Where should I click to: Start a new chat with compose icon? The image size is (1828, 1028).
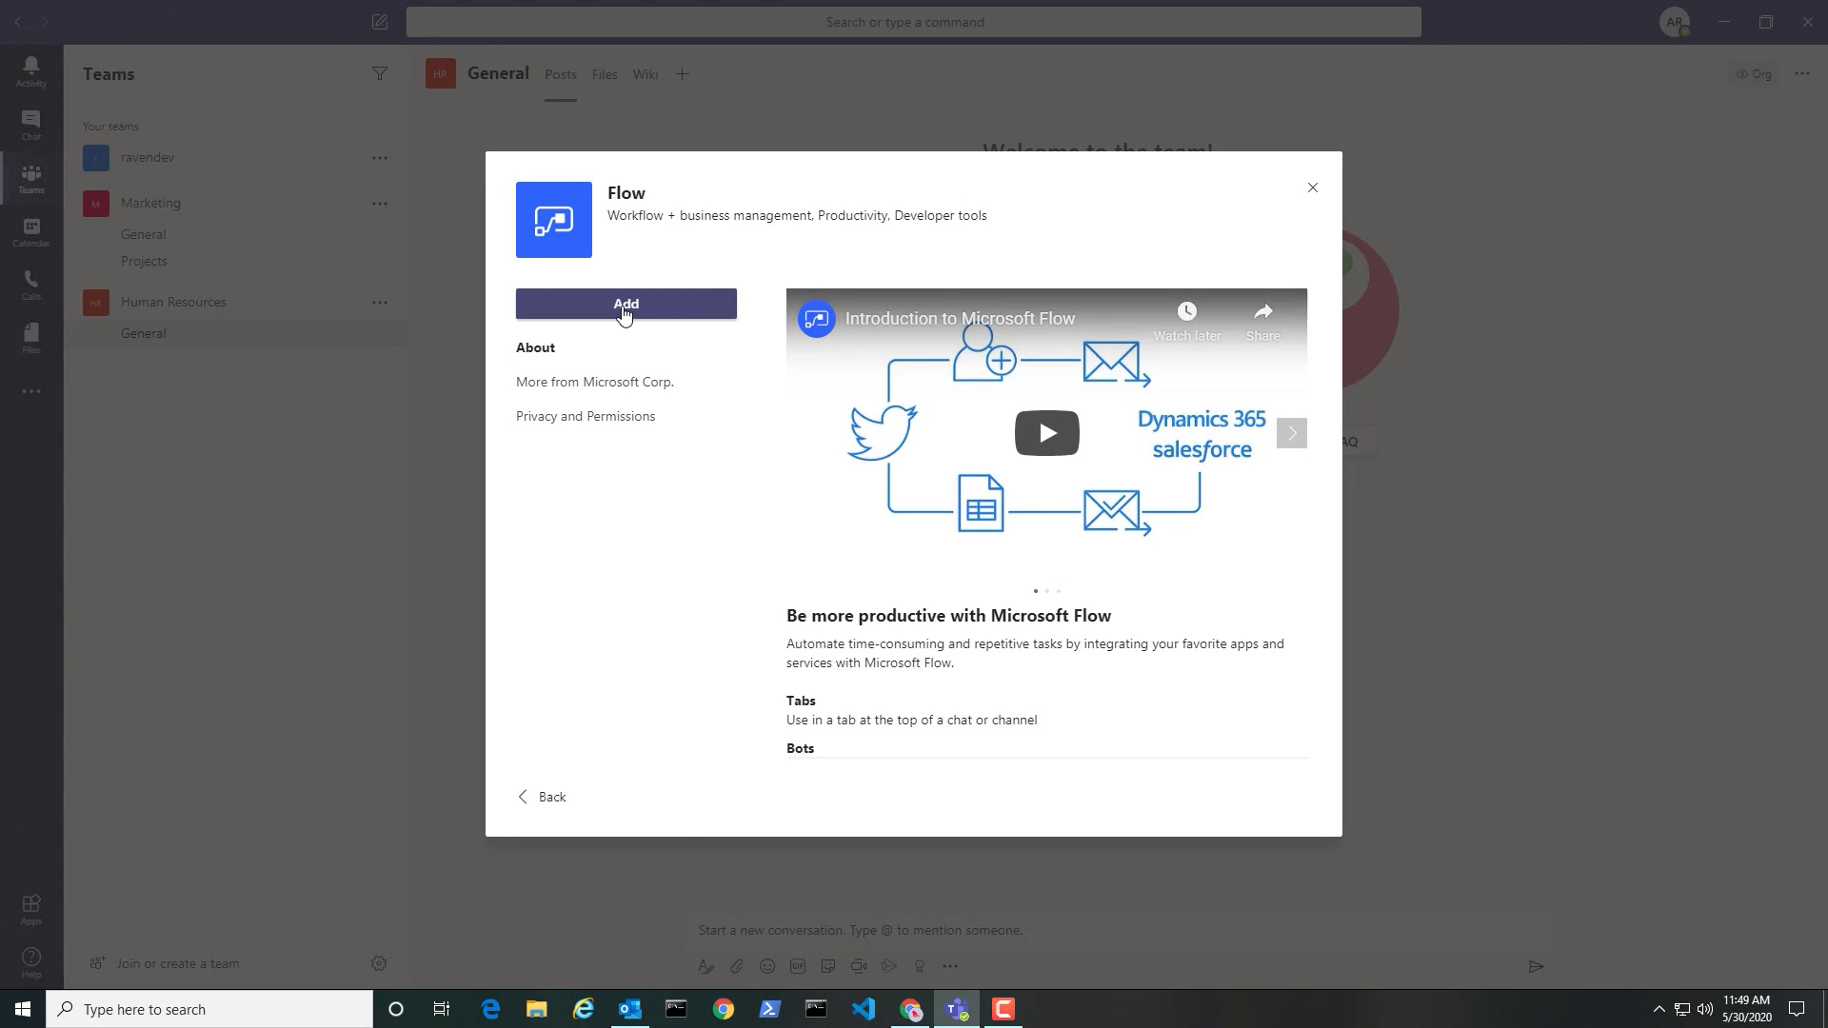click(x=379, y=22)
